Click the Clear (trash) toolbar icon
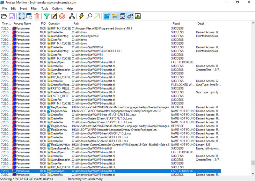The height and width of the screenshot is (181, 255). click(37, 16)
